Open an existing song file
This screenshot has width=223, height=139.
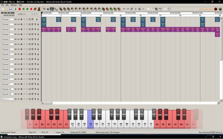(7, 9)
